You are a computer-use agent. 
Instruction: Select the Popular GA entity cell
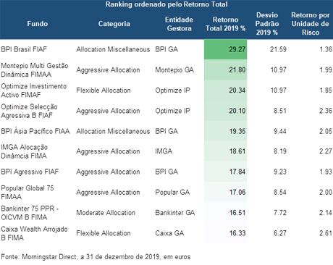(x=172, y=192)
